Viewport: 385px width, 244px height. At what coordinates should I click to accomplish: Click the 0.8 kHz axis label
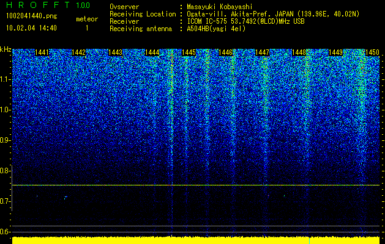click(6, 171)
